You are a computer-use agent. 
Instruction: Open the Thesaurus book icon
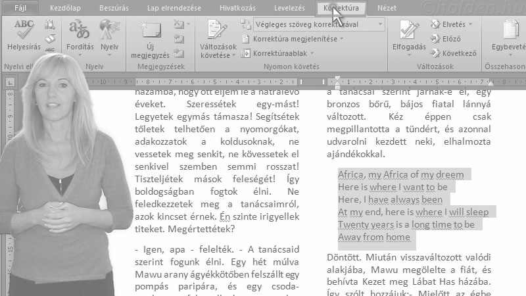coord(50,39)
